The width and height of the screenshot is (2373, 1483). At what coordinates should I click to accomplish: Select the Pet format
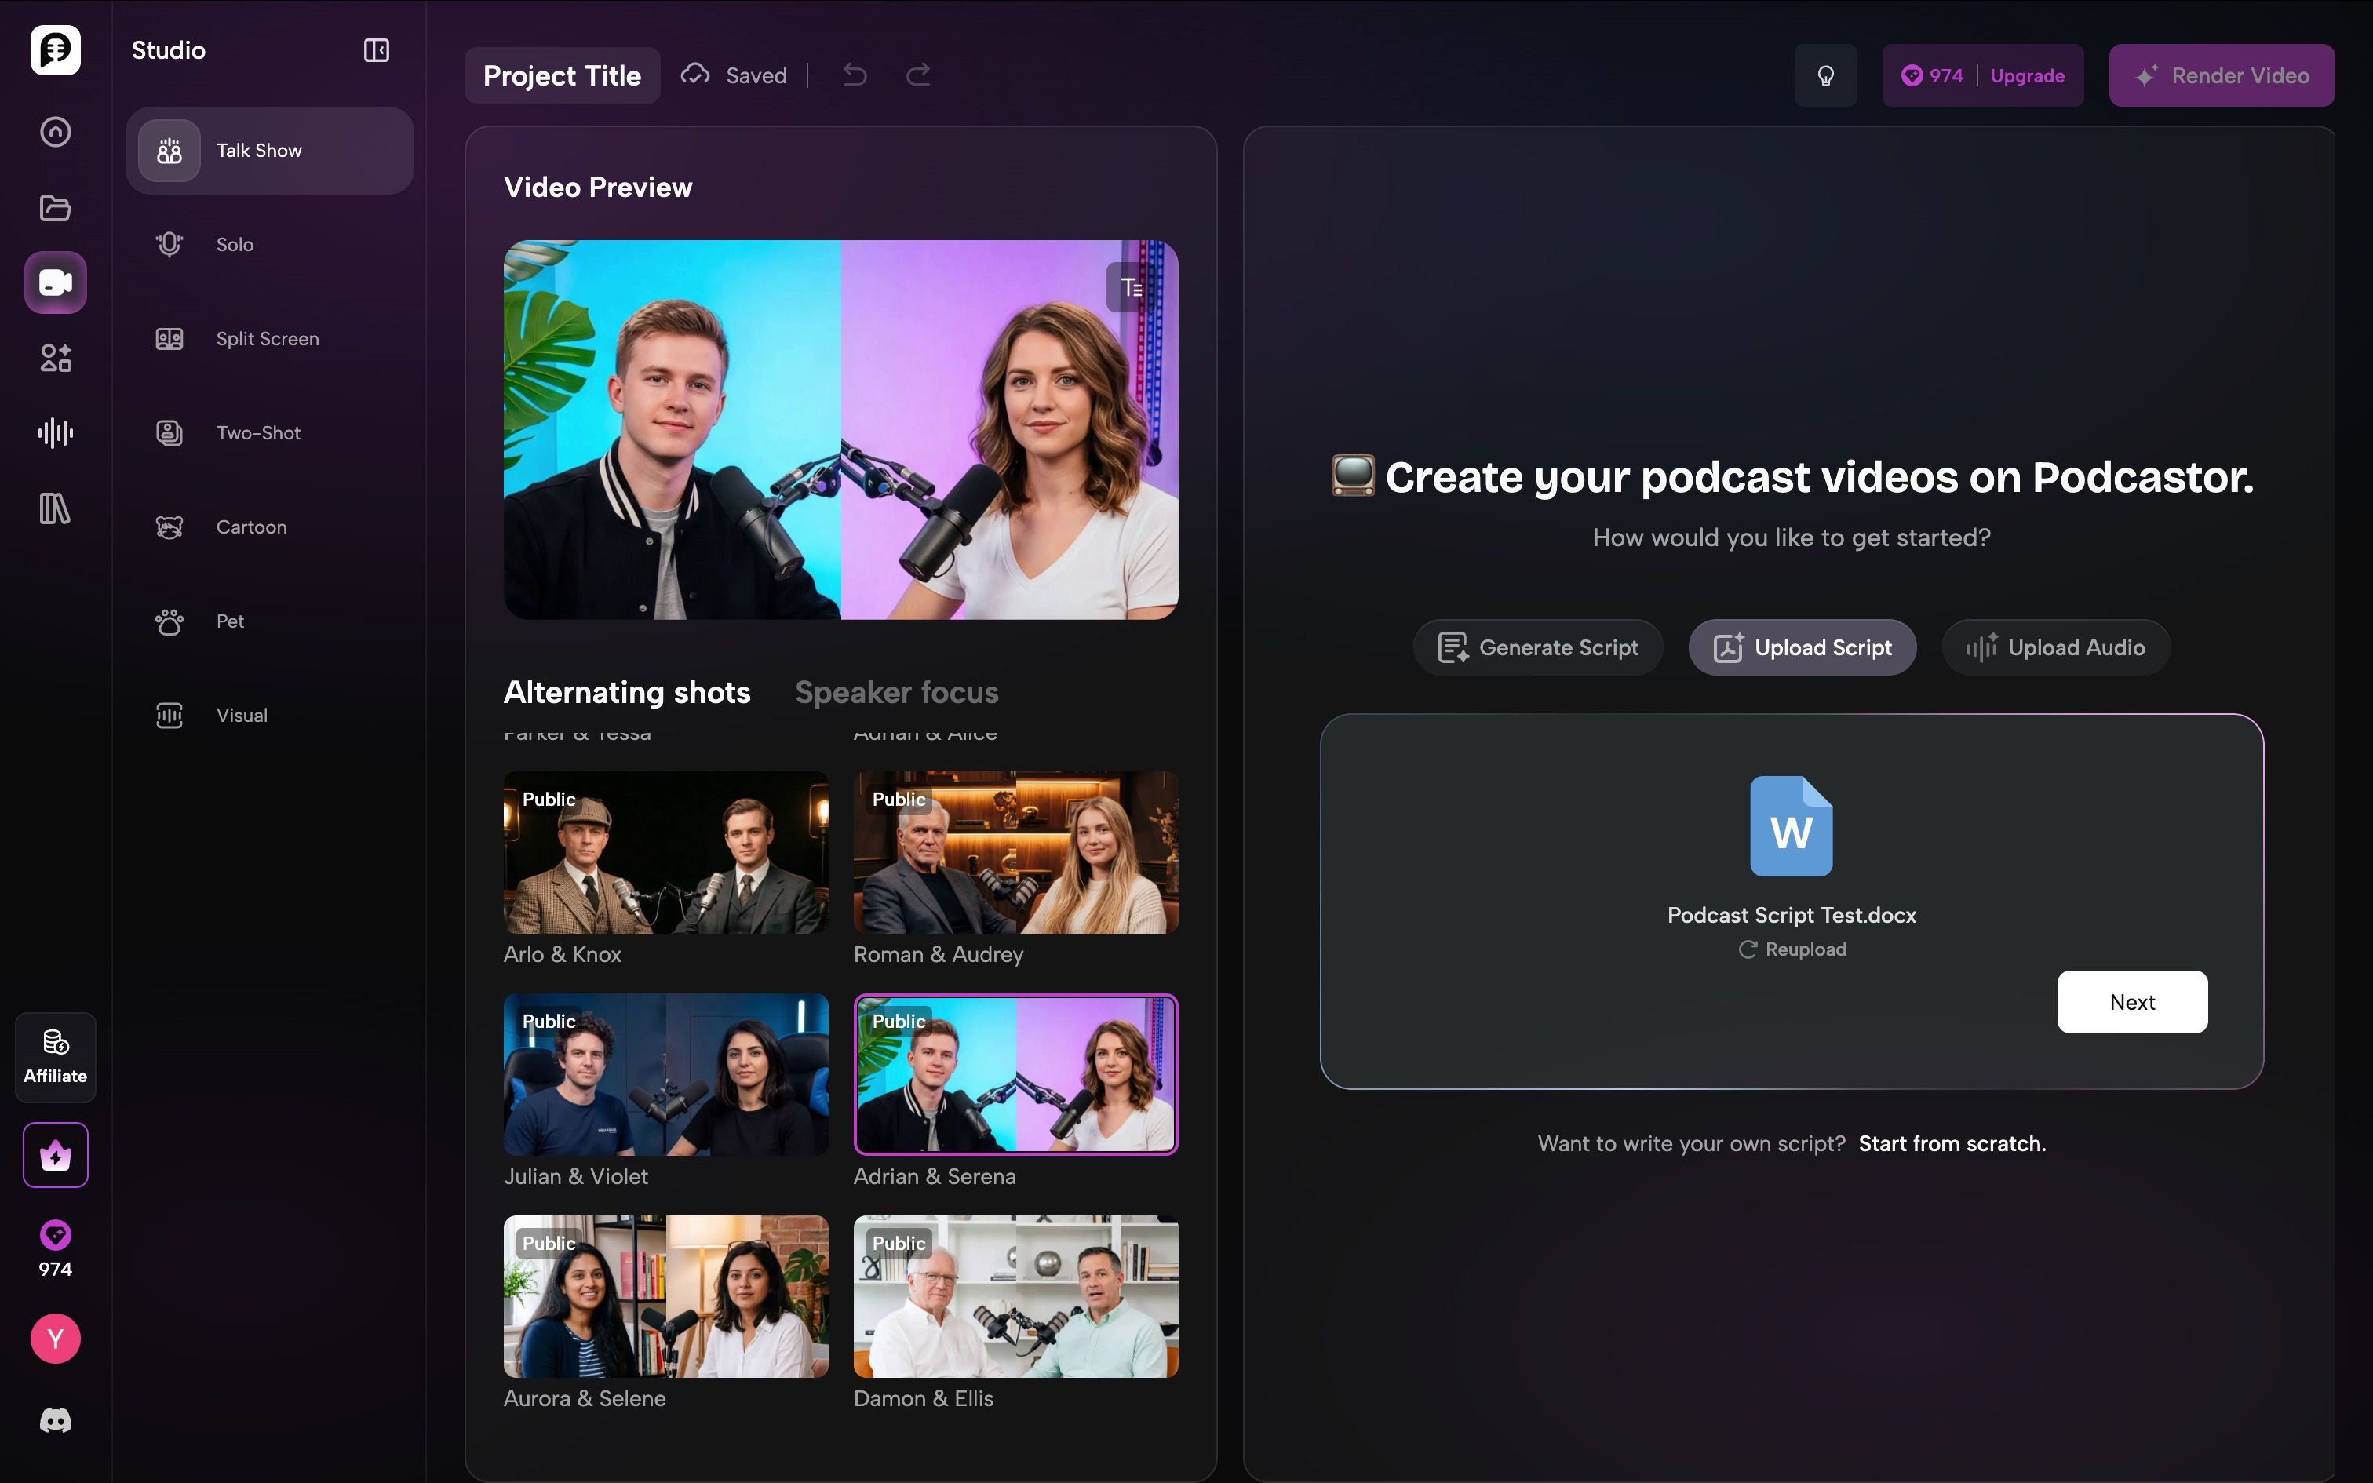270,621
